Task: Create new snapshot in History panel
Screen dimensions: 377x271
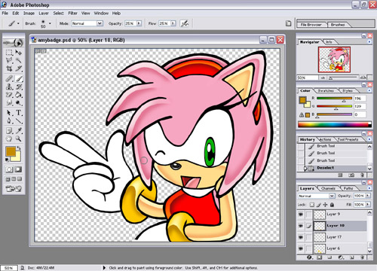Action: 351,175
